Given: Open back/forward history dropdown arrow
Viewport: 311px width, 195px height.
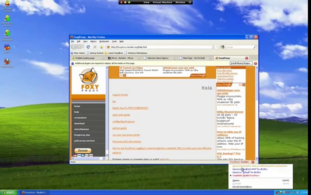Looking at the screenshot, I should (x=83, y=47).
